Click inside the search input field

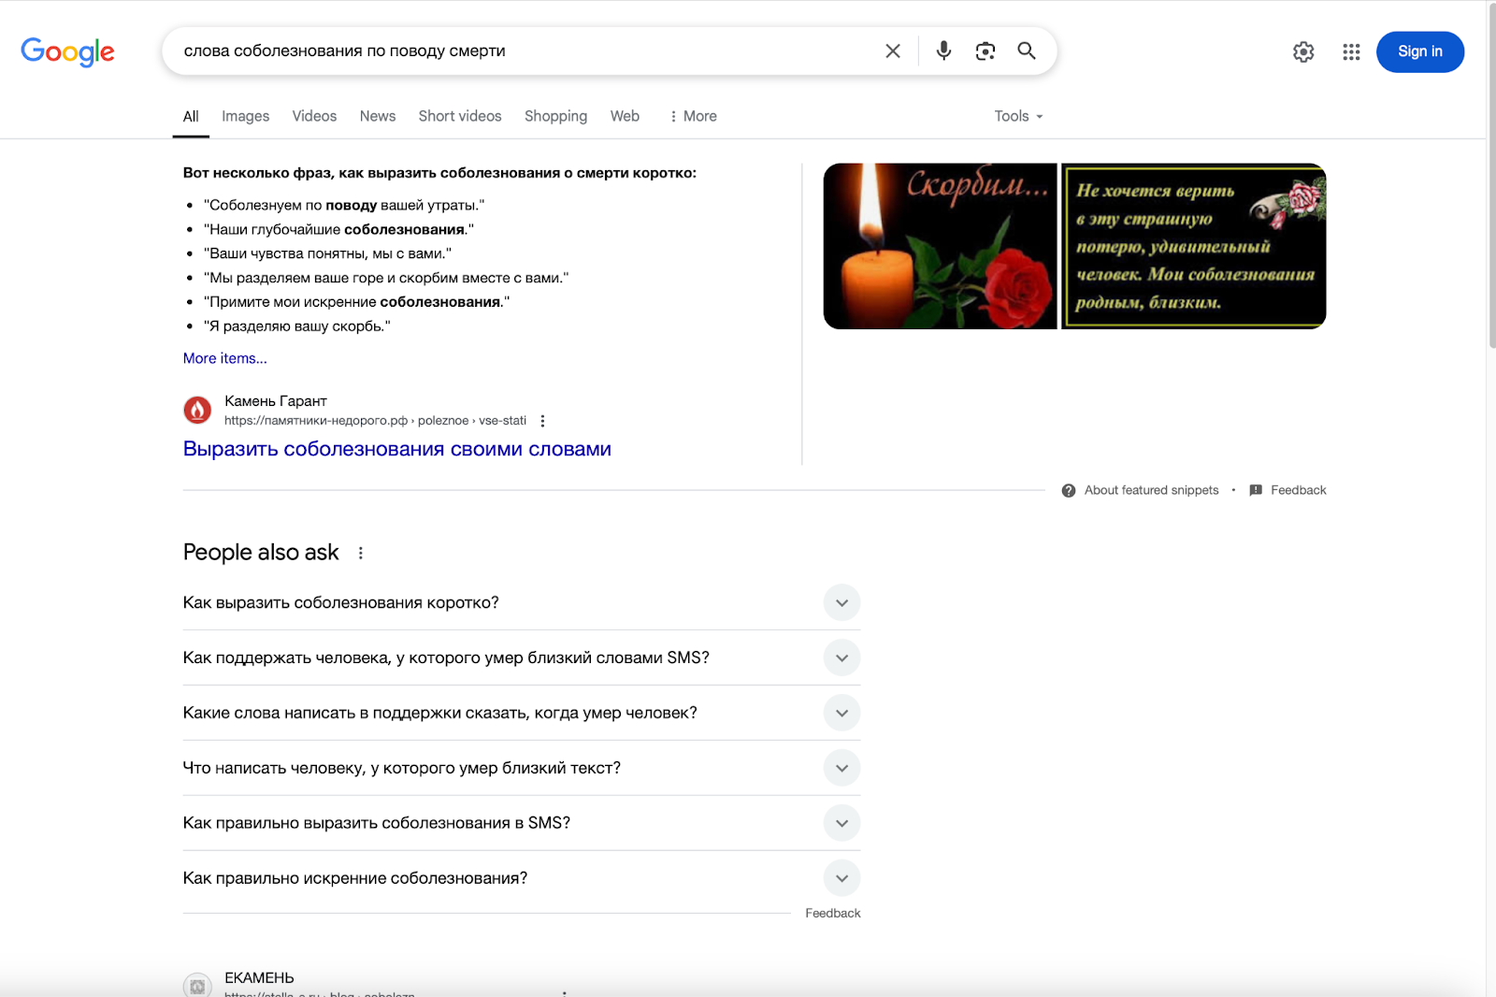coord(514,51)
